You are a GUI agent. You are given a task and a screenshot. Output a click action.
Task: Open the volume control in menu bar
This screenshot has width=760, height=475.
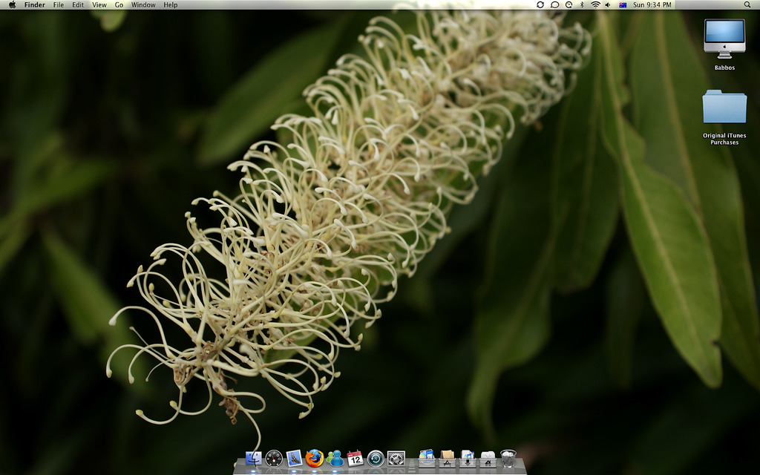tap(609, 5)
